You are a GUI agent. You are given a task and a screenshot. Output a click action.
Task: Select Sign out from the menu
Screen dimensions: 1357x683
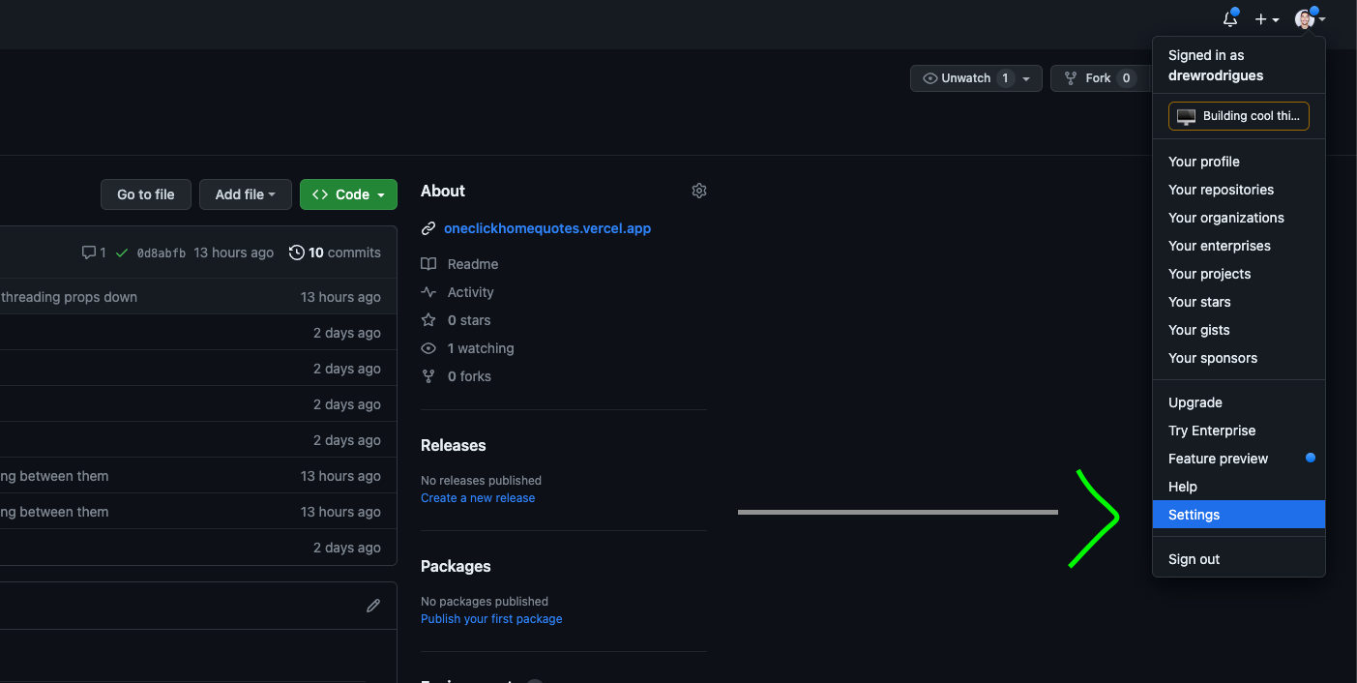1194,559
